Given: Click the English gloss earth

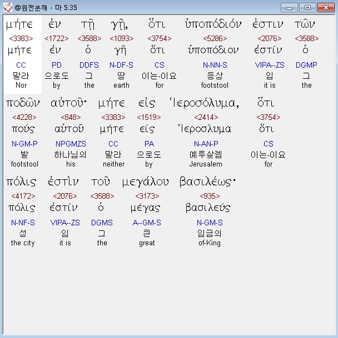Looking at the screenshot, I should tap(121, 85).
